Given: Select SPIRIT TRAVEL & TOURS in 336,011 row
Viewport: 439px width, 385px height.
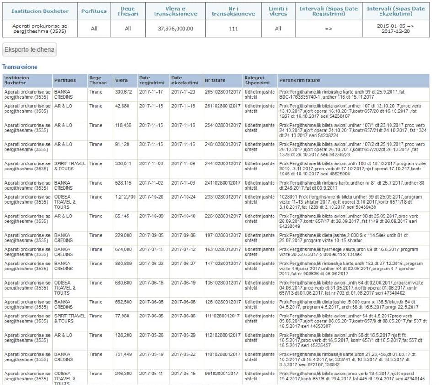Looking at the screenshot, I should point(70,166).
